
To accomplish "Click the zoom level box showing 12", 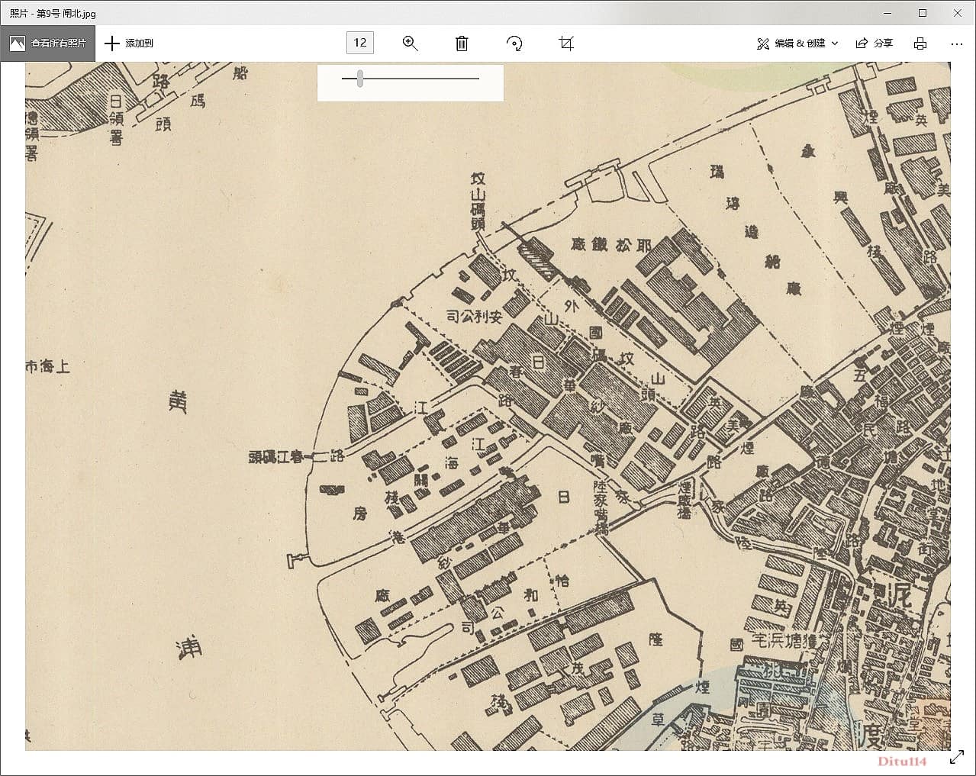I will tap(360, 43).
